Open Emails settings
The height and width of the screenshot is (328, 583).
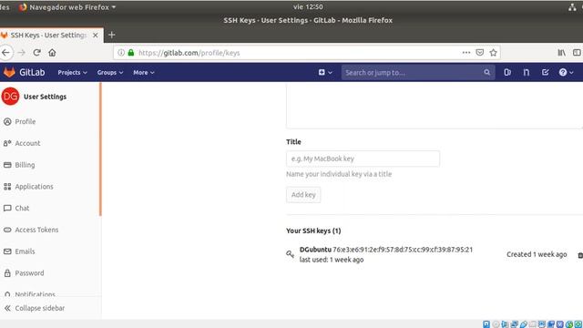(x=25, y=251)
